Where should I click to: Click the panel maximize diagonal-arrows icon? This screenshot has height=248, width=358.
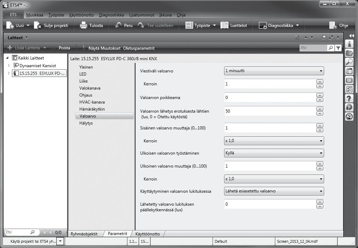click(331, 37)
